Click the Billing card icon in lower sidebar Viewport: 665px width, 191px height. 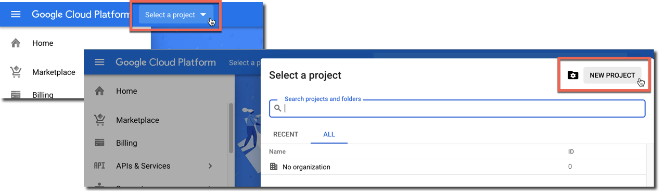coord(99,143)
